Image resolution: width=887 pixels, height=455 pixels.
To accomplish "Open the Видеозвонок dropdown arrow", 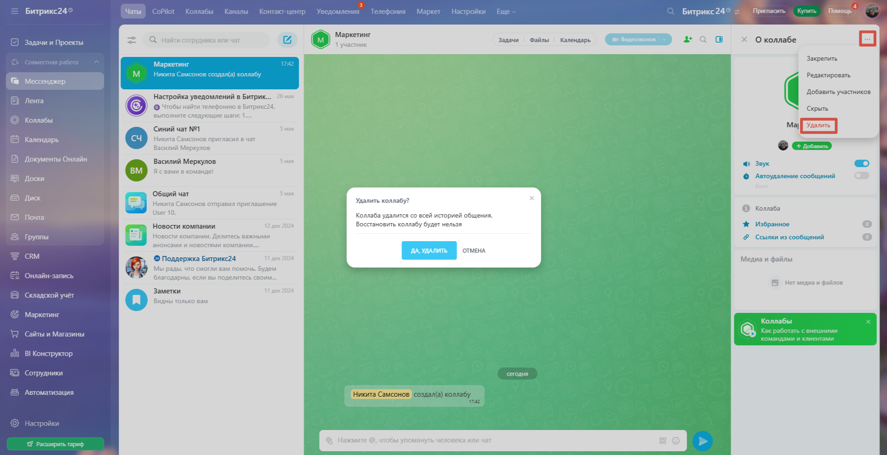I will click(x=665, y=40).
